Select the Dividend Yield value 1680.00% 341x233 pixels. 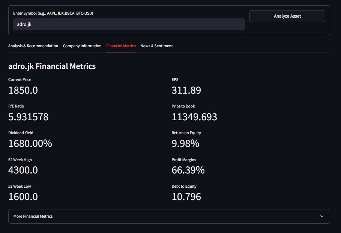click(30, 143)
